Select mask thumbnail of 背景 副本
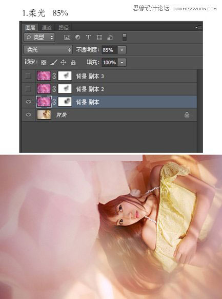This screenshot has width=222, height=299. (65, 101)
